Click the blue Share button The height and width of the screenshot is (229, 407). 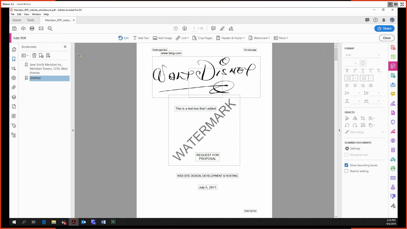click(x=384, y=28)
